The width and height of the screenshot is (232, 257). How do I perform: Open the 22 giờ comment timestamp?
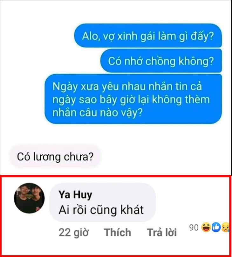point(74,233)
